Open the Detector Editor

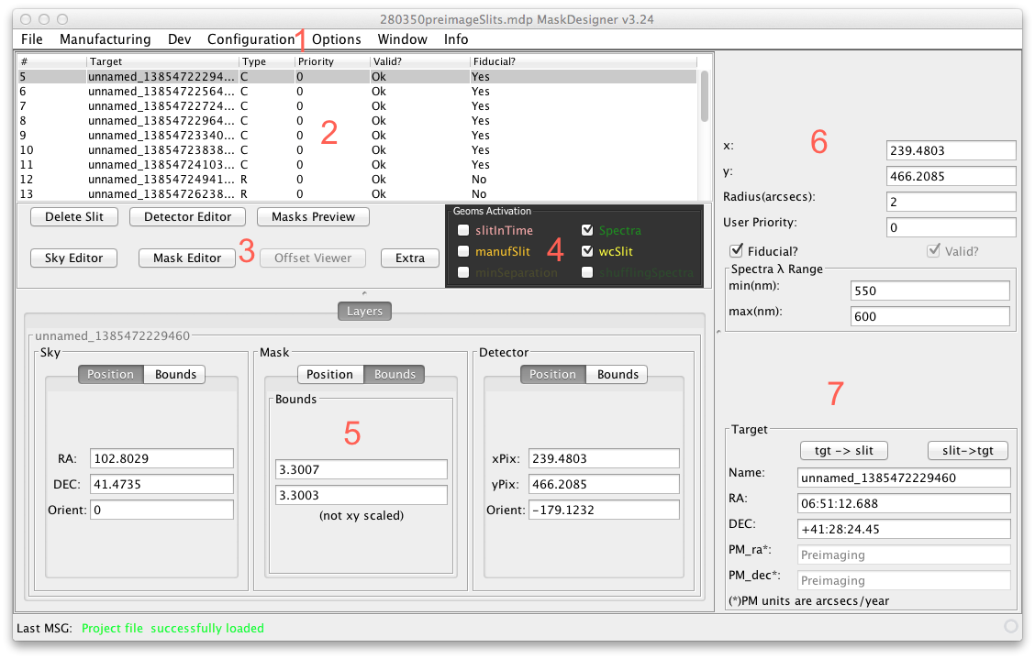point(187,217)
